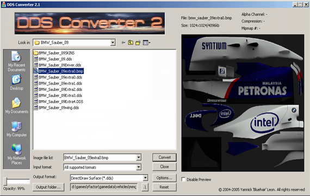Click the Convert button

pos(164,157)
